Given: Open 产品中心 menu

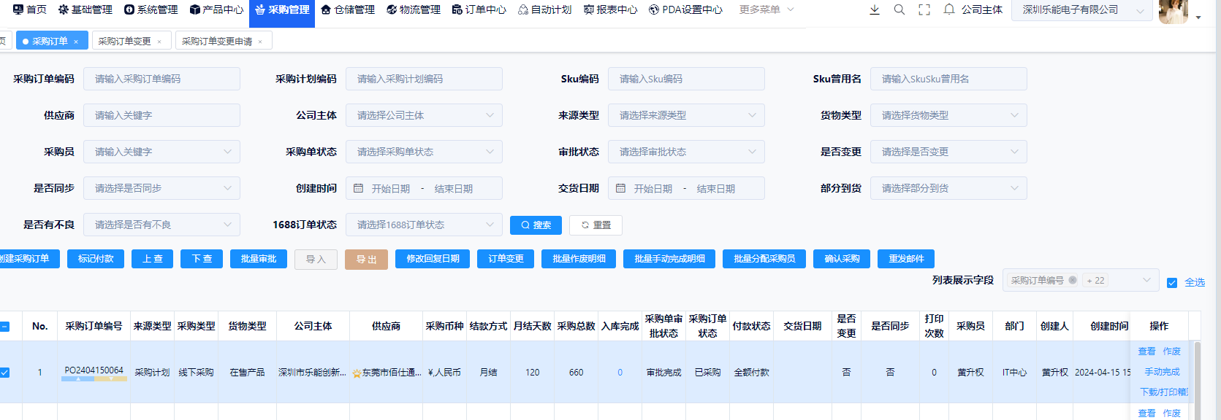Looking at the screenshot, I should pyautogui.click(x=216, y=9).
